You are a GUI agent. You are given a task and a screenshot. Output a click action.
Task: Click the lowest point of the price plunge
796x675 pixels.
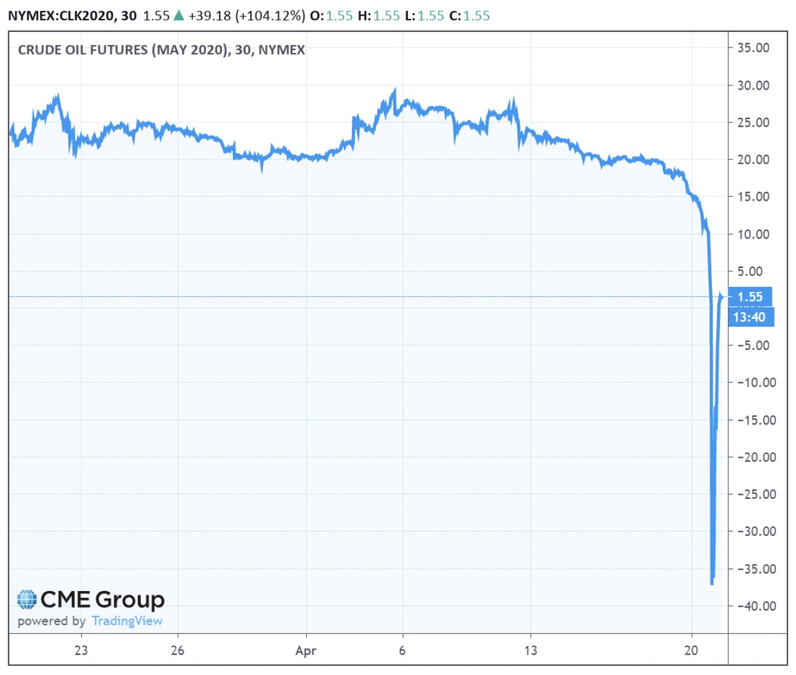712,583
